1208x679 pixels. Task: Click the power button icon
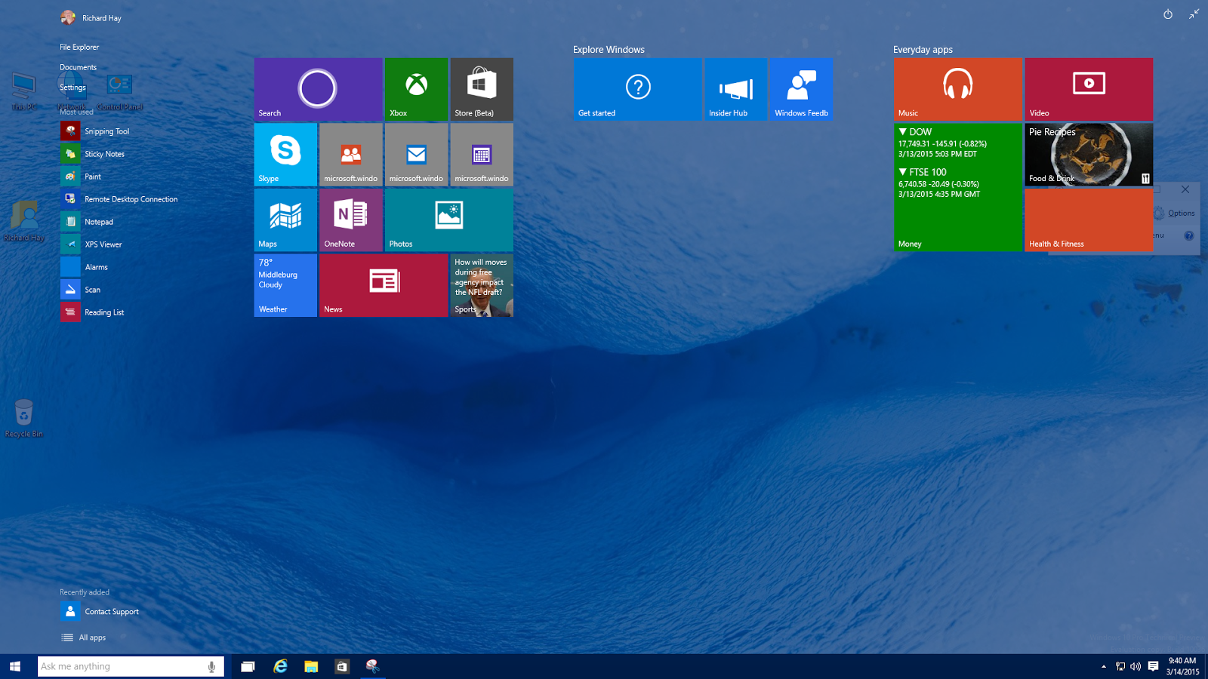[x=1168, y=14]
